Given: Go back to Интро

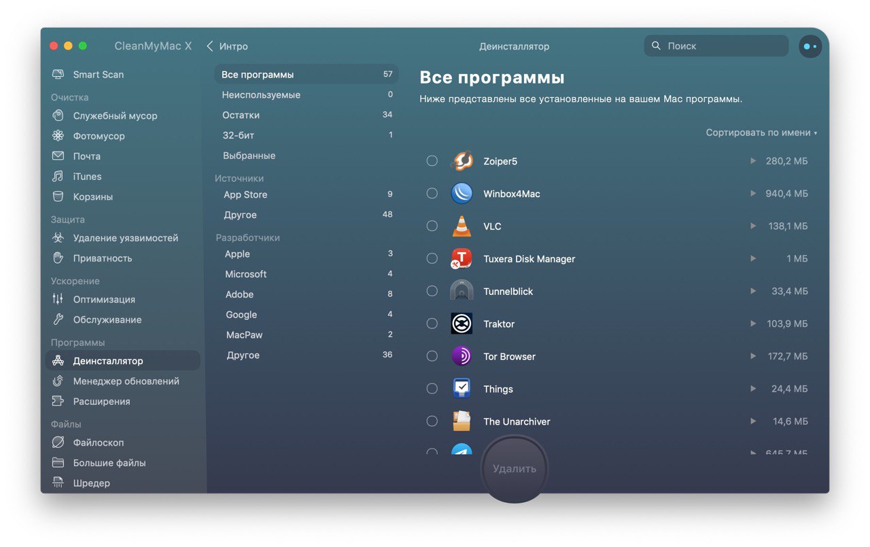Looking at the screenshot, I should click(x=227, y=47).
